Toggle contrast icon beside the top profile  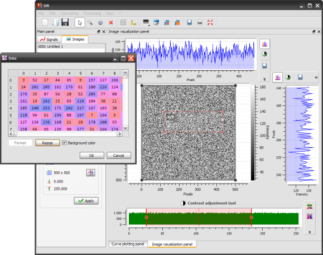pyautogui.click(x=264, y=54)
